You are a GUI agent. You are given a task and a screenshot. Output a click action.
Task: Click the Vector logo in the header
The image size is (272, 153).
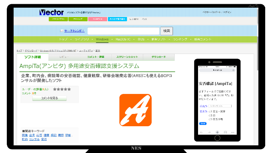pyautogui.click(x=51, y=12)
